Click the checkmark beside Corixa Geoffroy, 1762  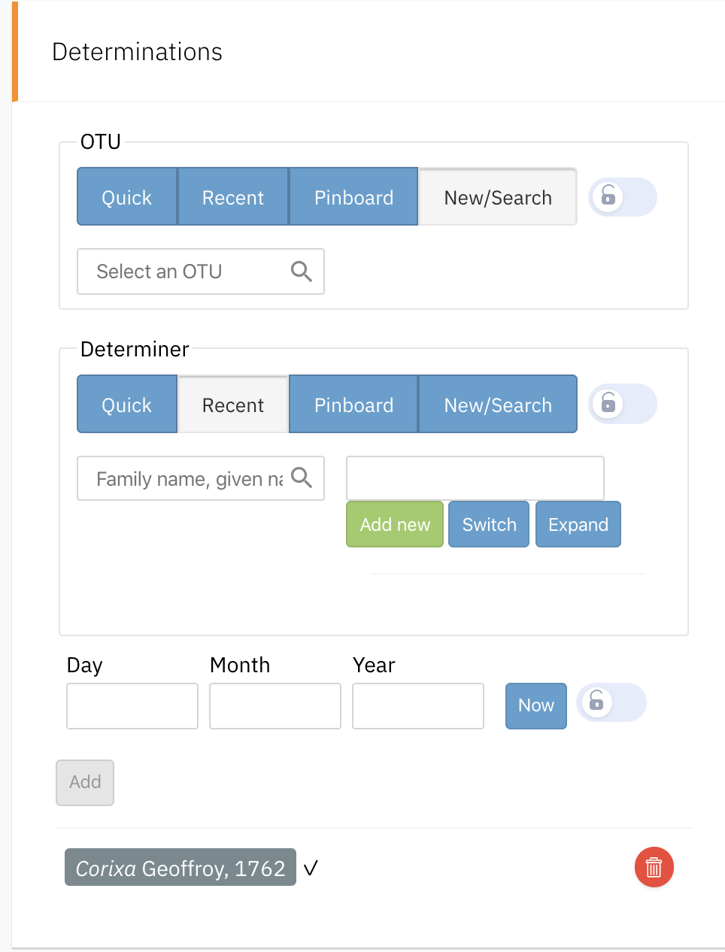(311, 867)
